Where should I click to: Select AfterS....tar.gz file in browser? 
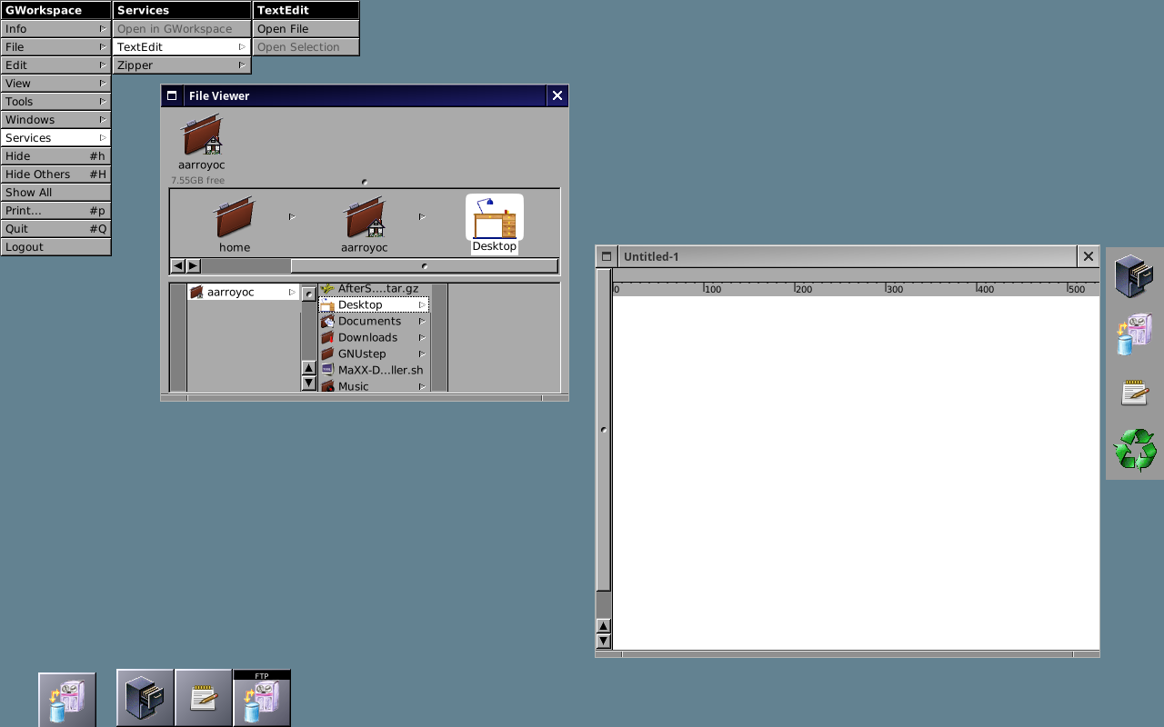(x=377, y=289)
